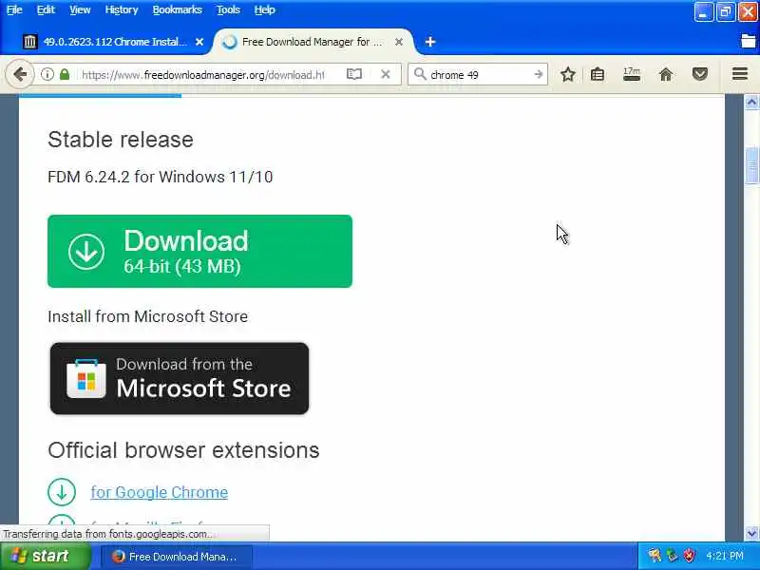Click download circle icon for Google Chrome
Viewport: 760px width, 570px height.
[x=62, y=492]
